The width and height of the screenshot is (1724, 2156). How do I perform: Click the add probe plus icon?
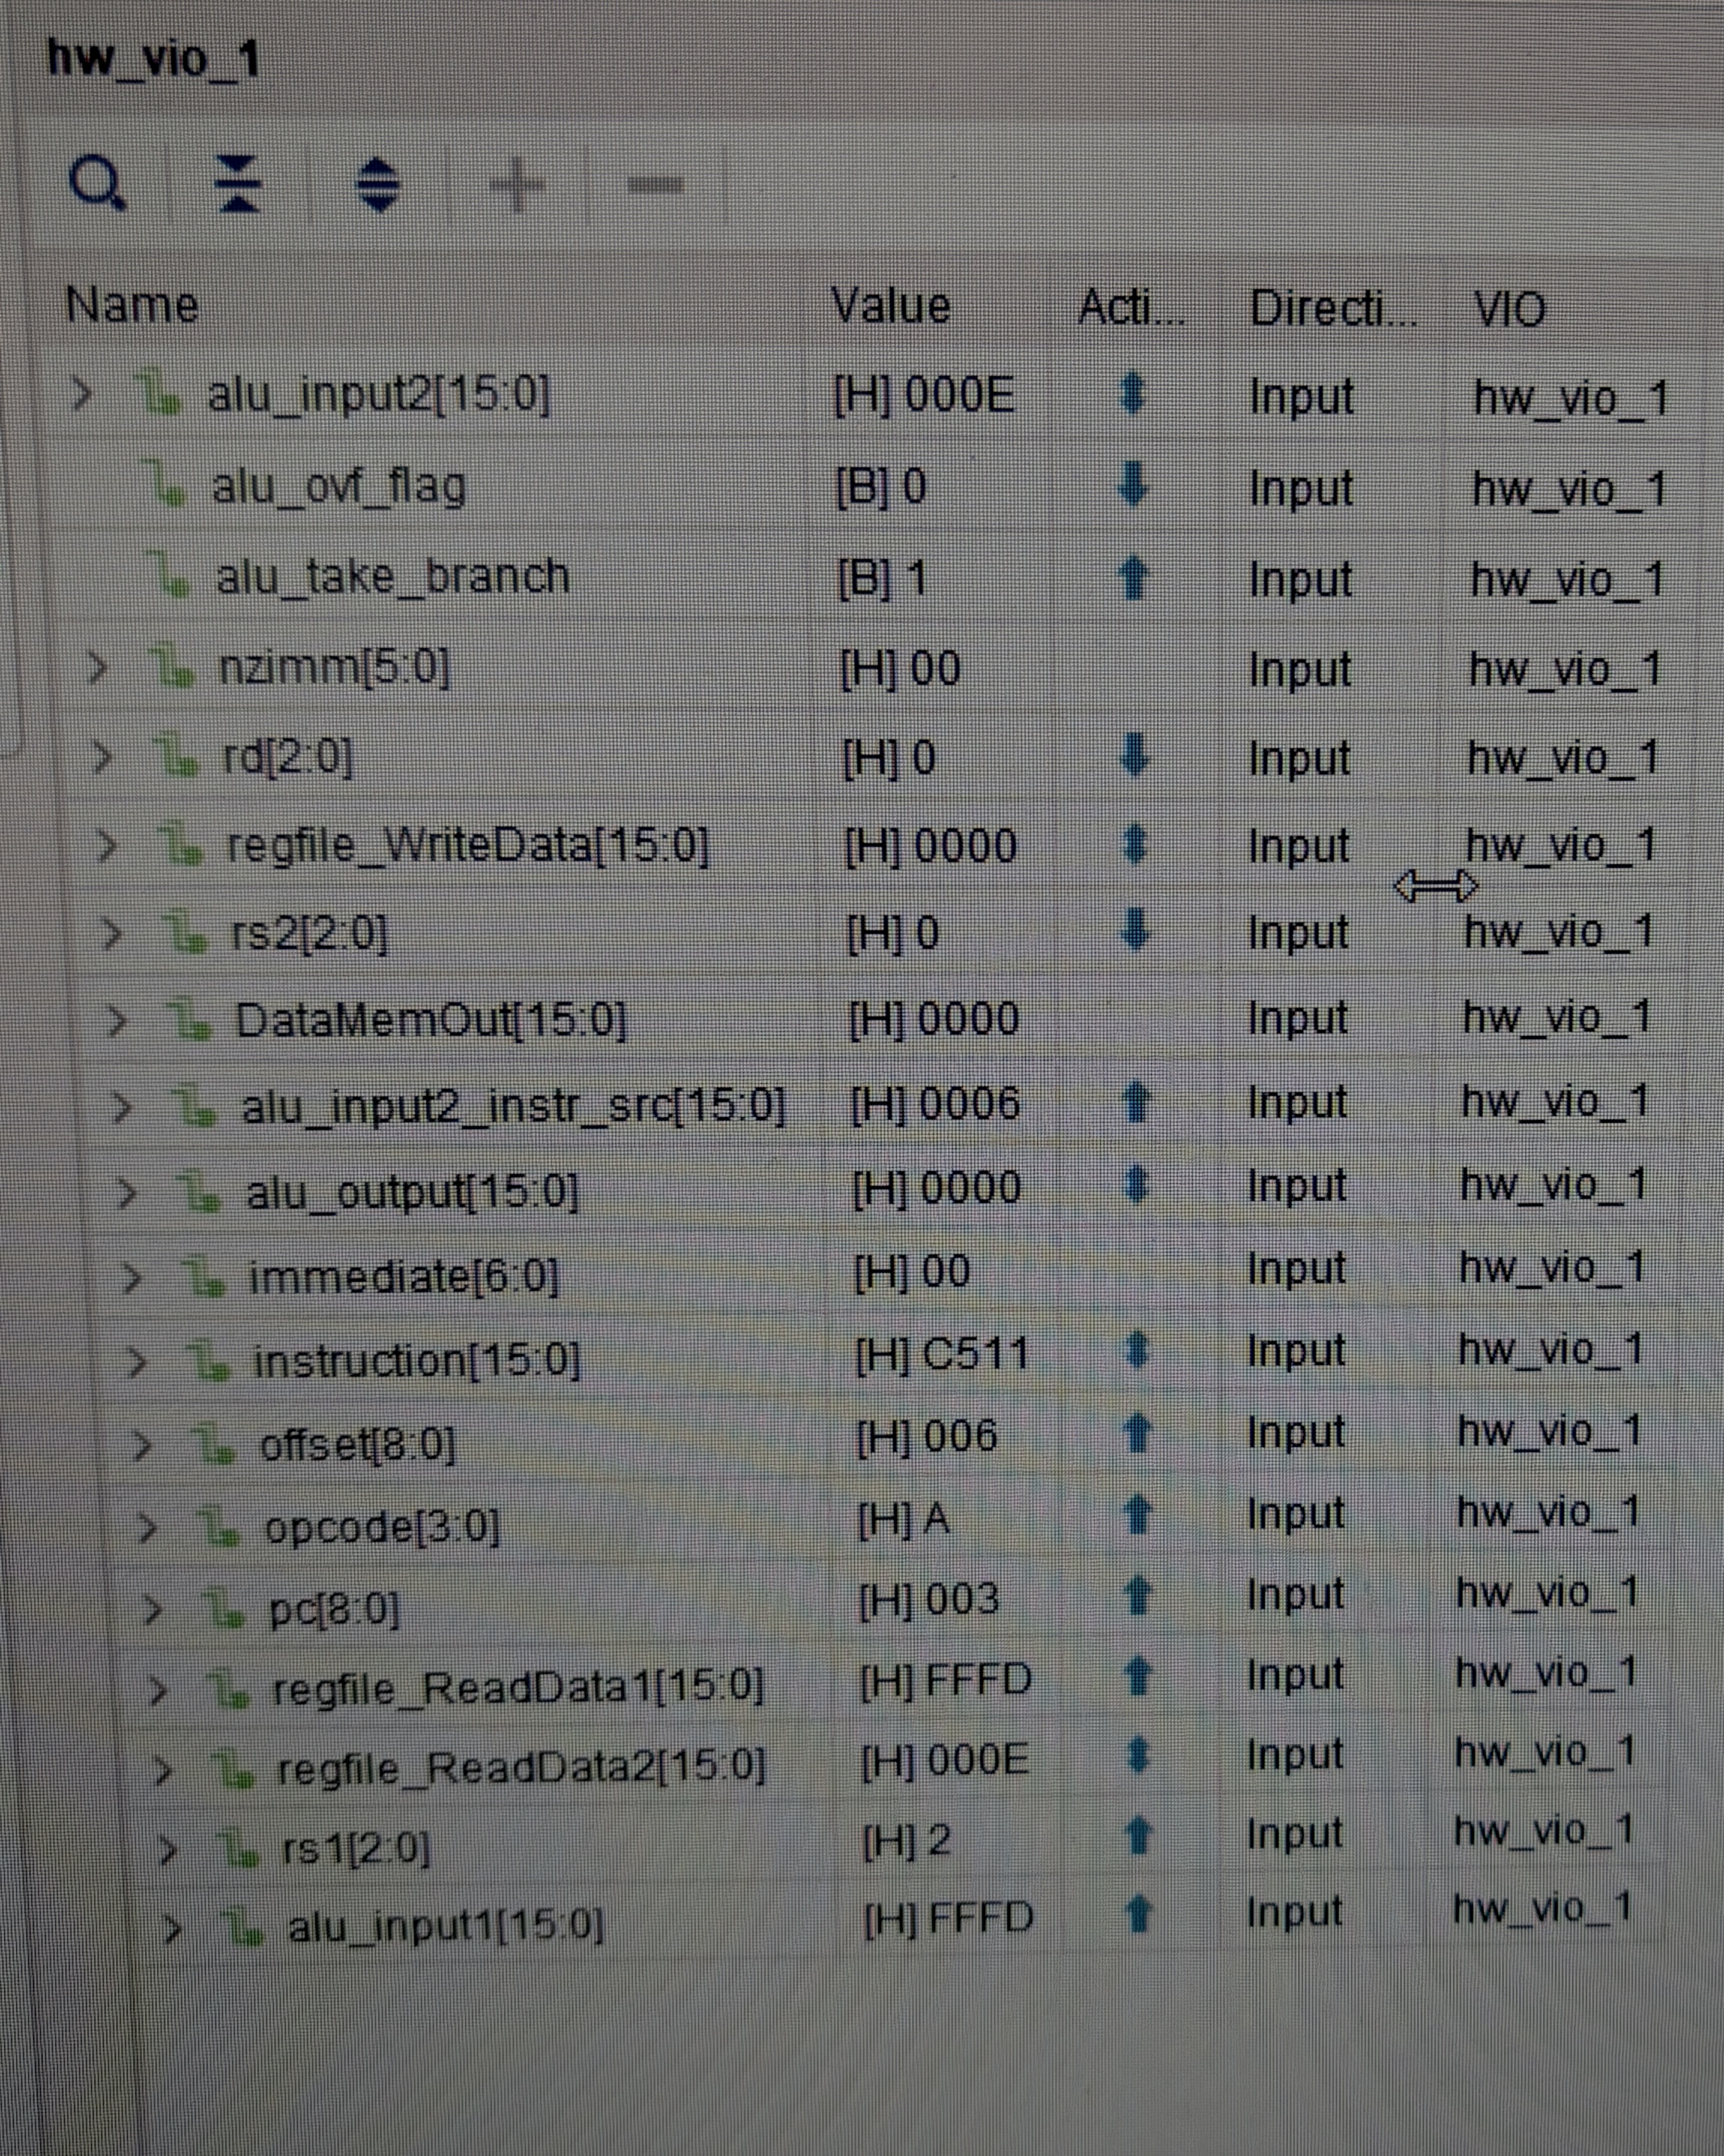click(517, 186)
